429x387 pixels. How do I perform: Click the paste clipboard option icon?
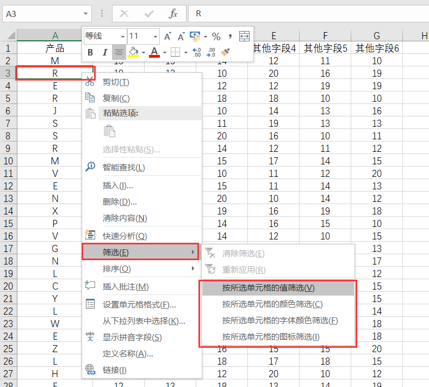pyautogui.click(x=110, y=131)
